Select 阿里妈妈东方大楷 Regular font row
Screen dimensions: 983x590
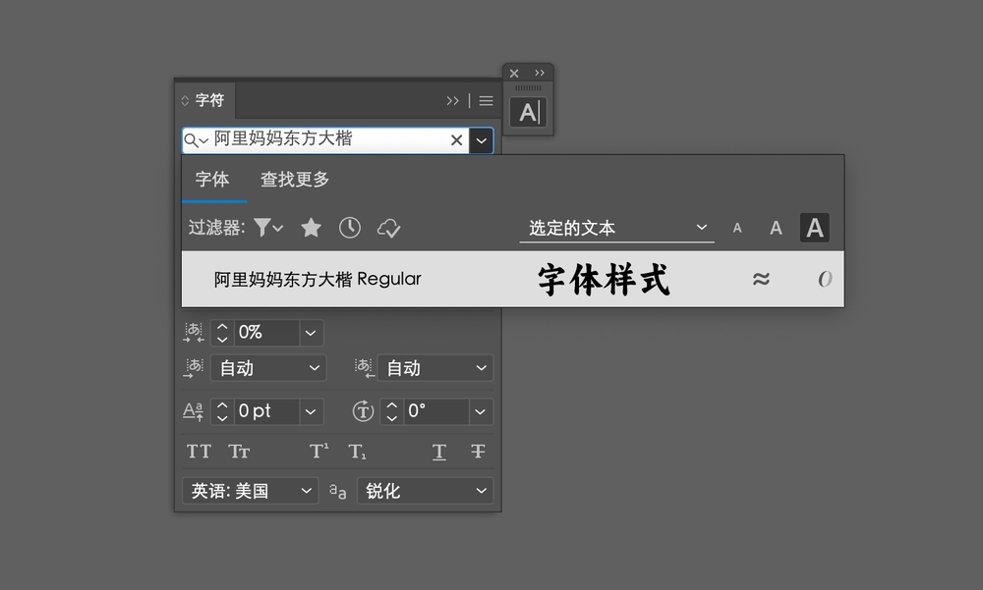click(513, 280)
